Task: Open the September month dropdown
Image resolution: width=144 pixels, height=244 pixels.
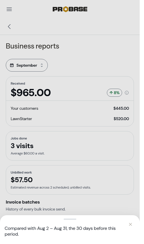Action: click(x=27, y=65)
